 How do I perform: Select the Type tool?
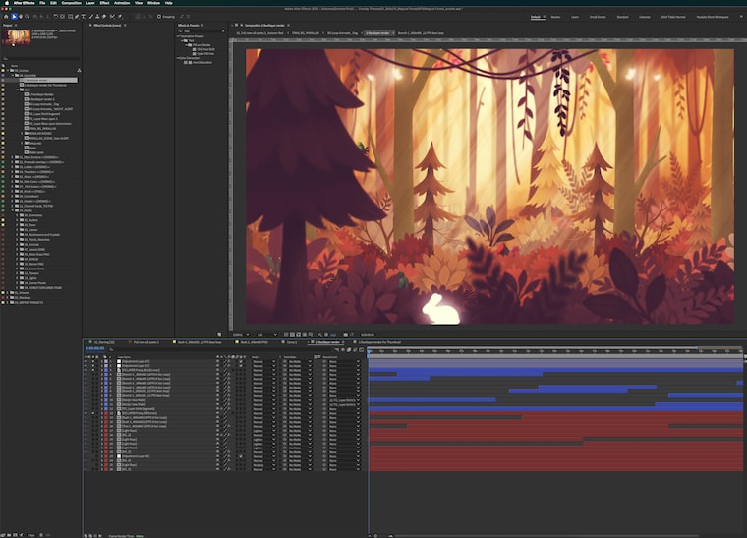pyautogui.click(x=83, y=16)
